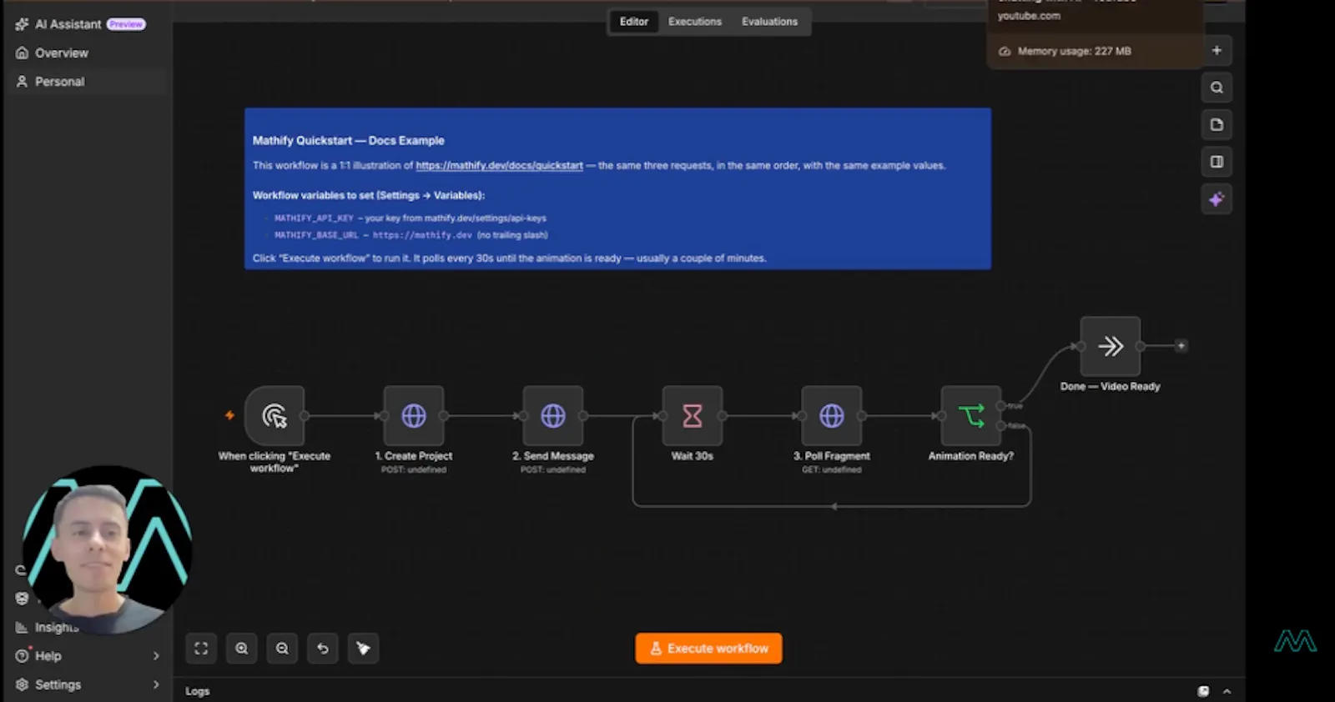Viewport: 1335px width, 702px height.
Task: Zoom out on the canvas
Action: pyautogui.click(x=282, y=649)
